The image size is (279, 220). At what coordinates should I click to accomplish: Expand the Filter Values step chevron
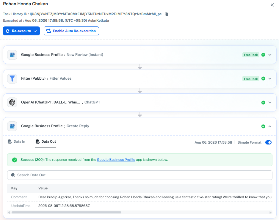(x=270, y=78)
